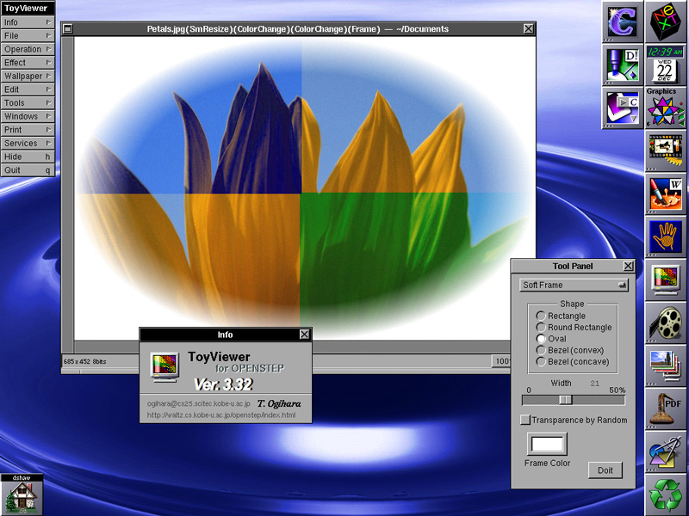Click the ogihara email address in Info

199,403
